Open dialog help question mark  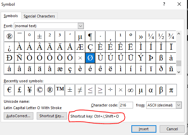164,4
